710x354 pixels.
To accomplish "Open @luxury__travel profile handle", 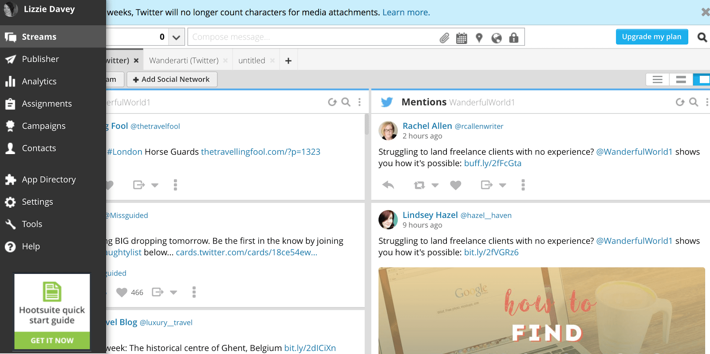I will pyautogui.click(x=166, y=323).
